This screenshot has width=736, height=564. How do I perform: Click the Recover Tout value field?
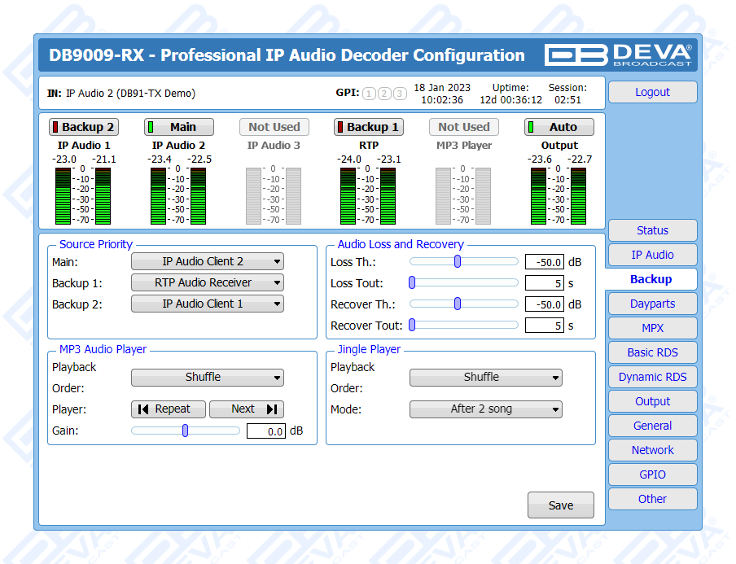[x=544, y=326]
